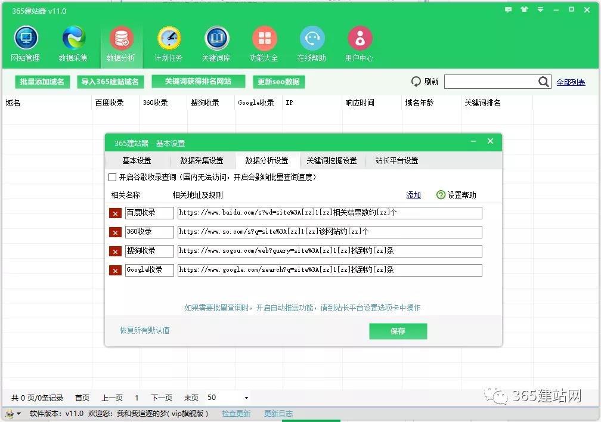The width and height of the screenshot is (601, 422).
Task: Open the 更新日志 link
Action: pos(278,414)
